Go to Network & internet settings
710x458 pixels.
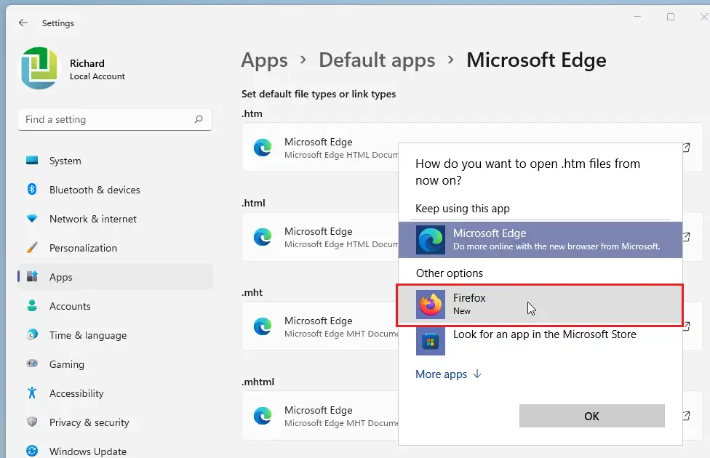click(x=114, y=219)
